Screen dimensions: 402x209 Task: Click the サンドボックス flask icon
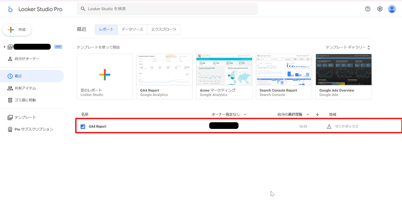click(329, 127)
